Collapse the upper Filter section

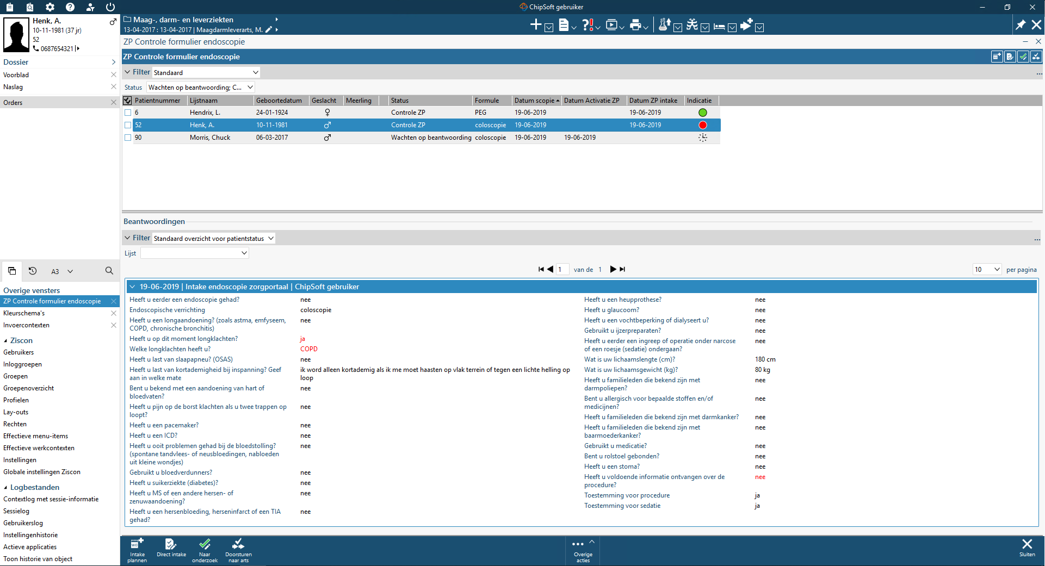point(127,72)
